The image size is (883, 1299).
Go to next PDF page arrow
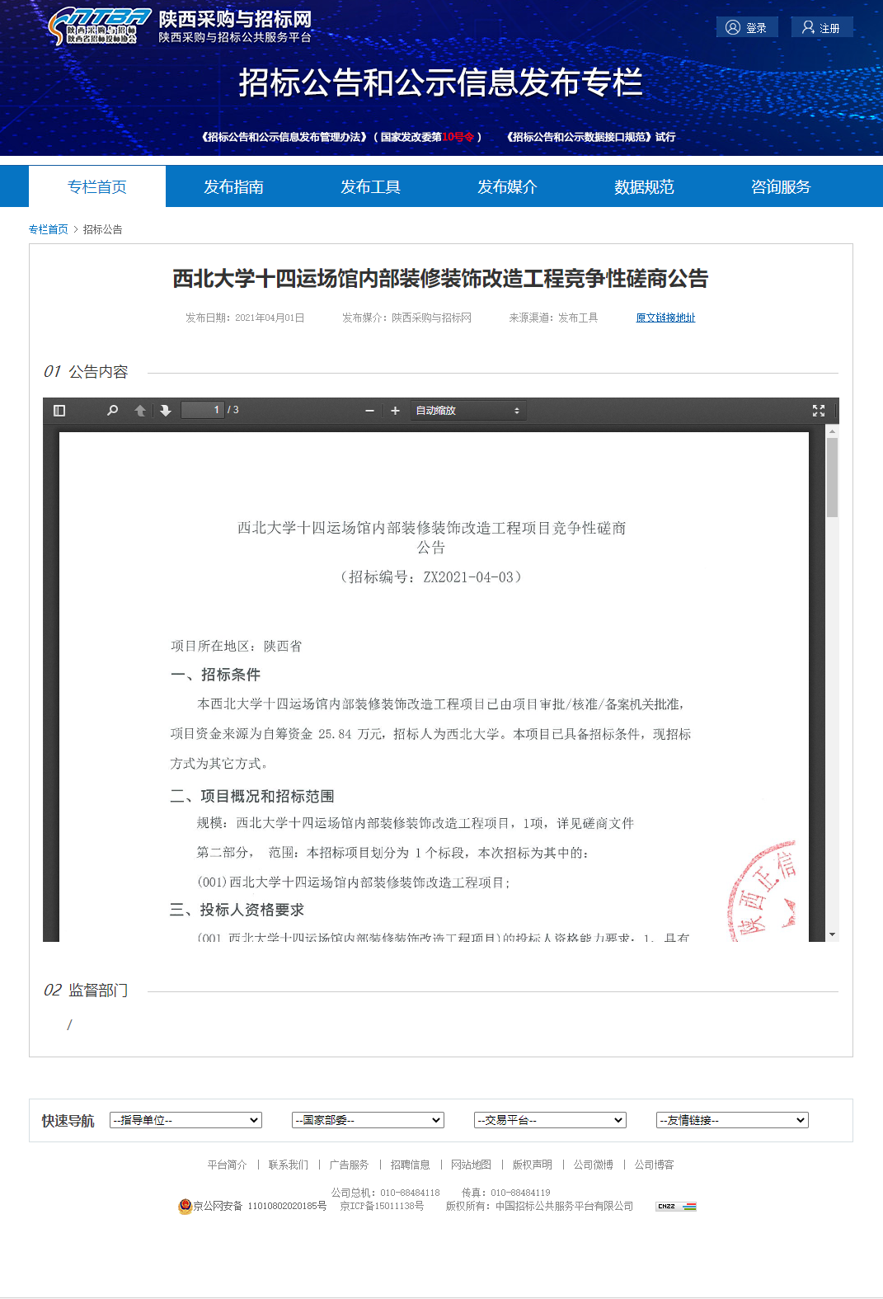click(x=166, y=411)
